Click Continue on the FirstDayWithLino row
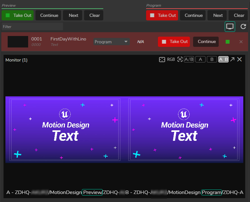This screenshot has height=202, width=250. coord(207,42)
